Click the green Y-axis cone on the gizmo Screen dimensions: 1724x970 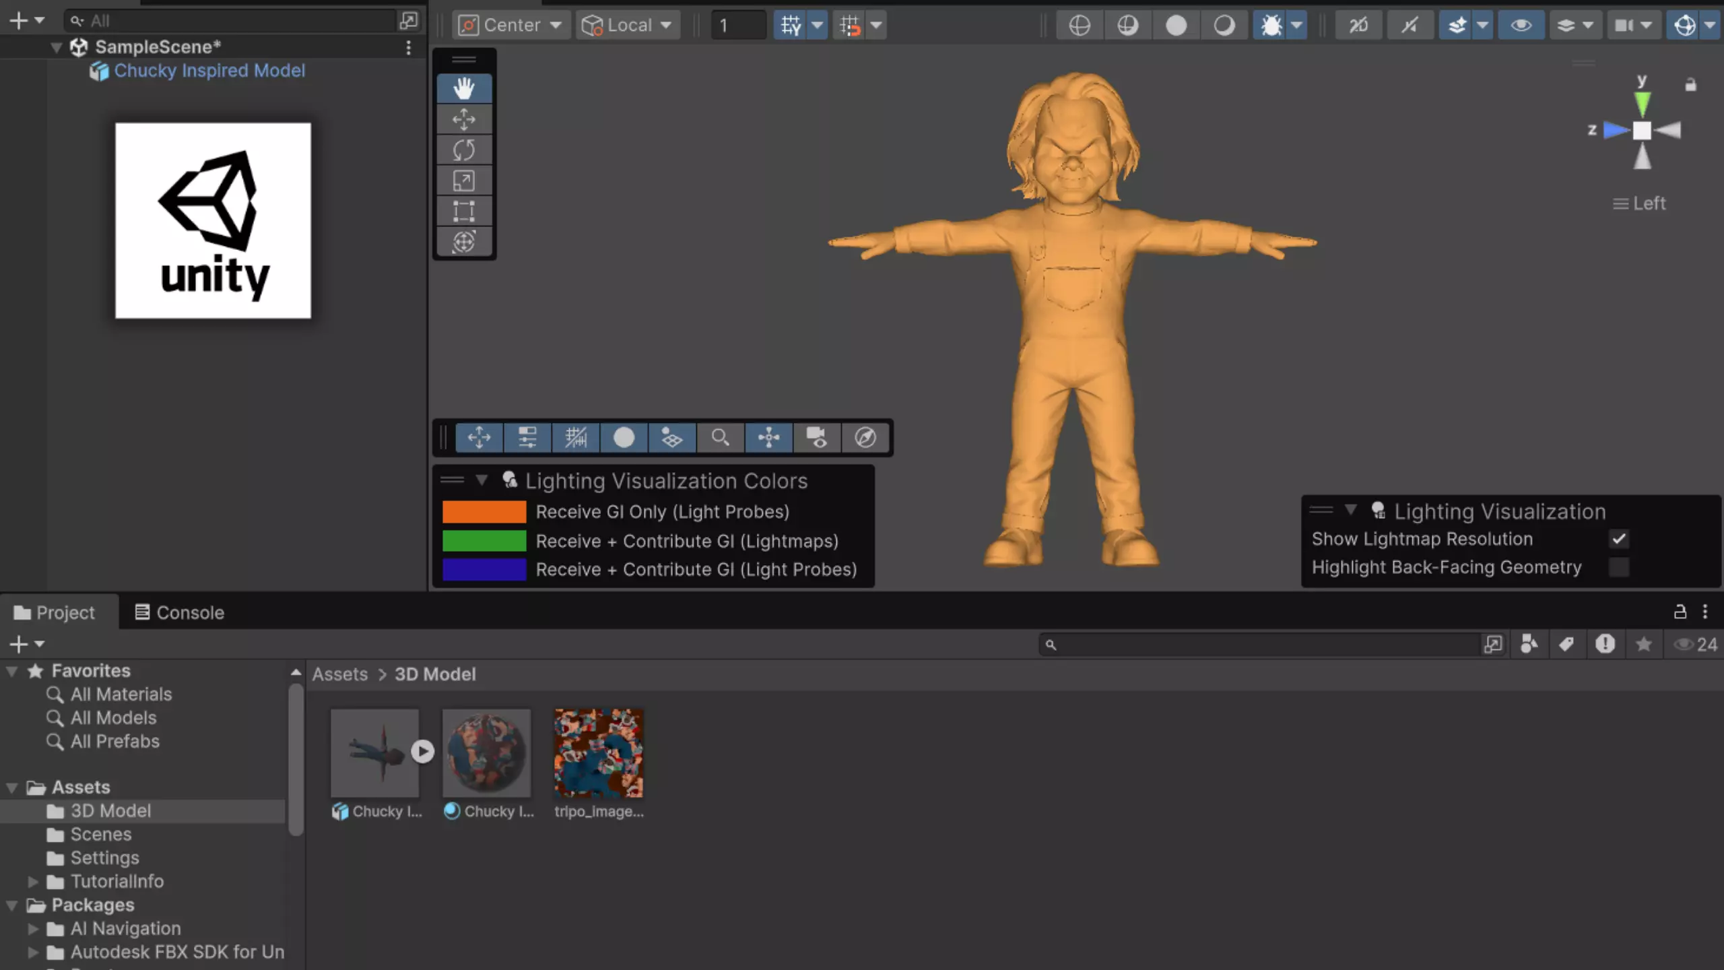(1643, 103)
